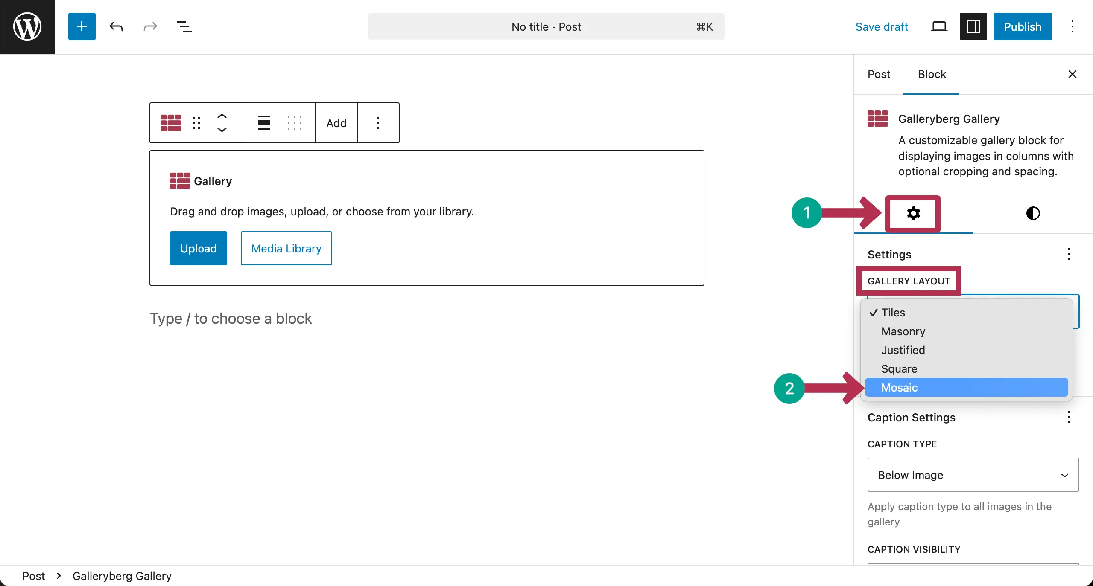Select the gear settings tab
Image resolution: width=1093 pixels, height=586 pixels.
(x=913, y=213)
